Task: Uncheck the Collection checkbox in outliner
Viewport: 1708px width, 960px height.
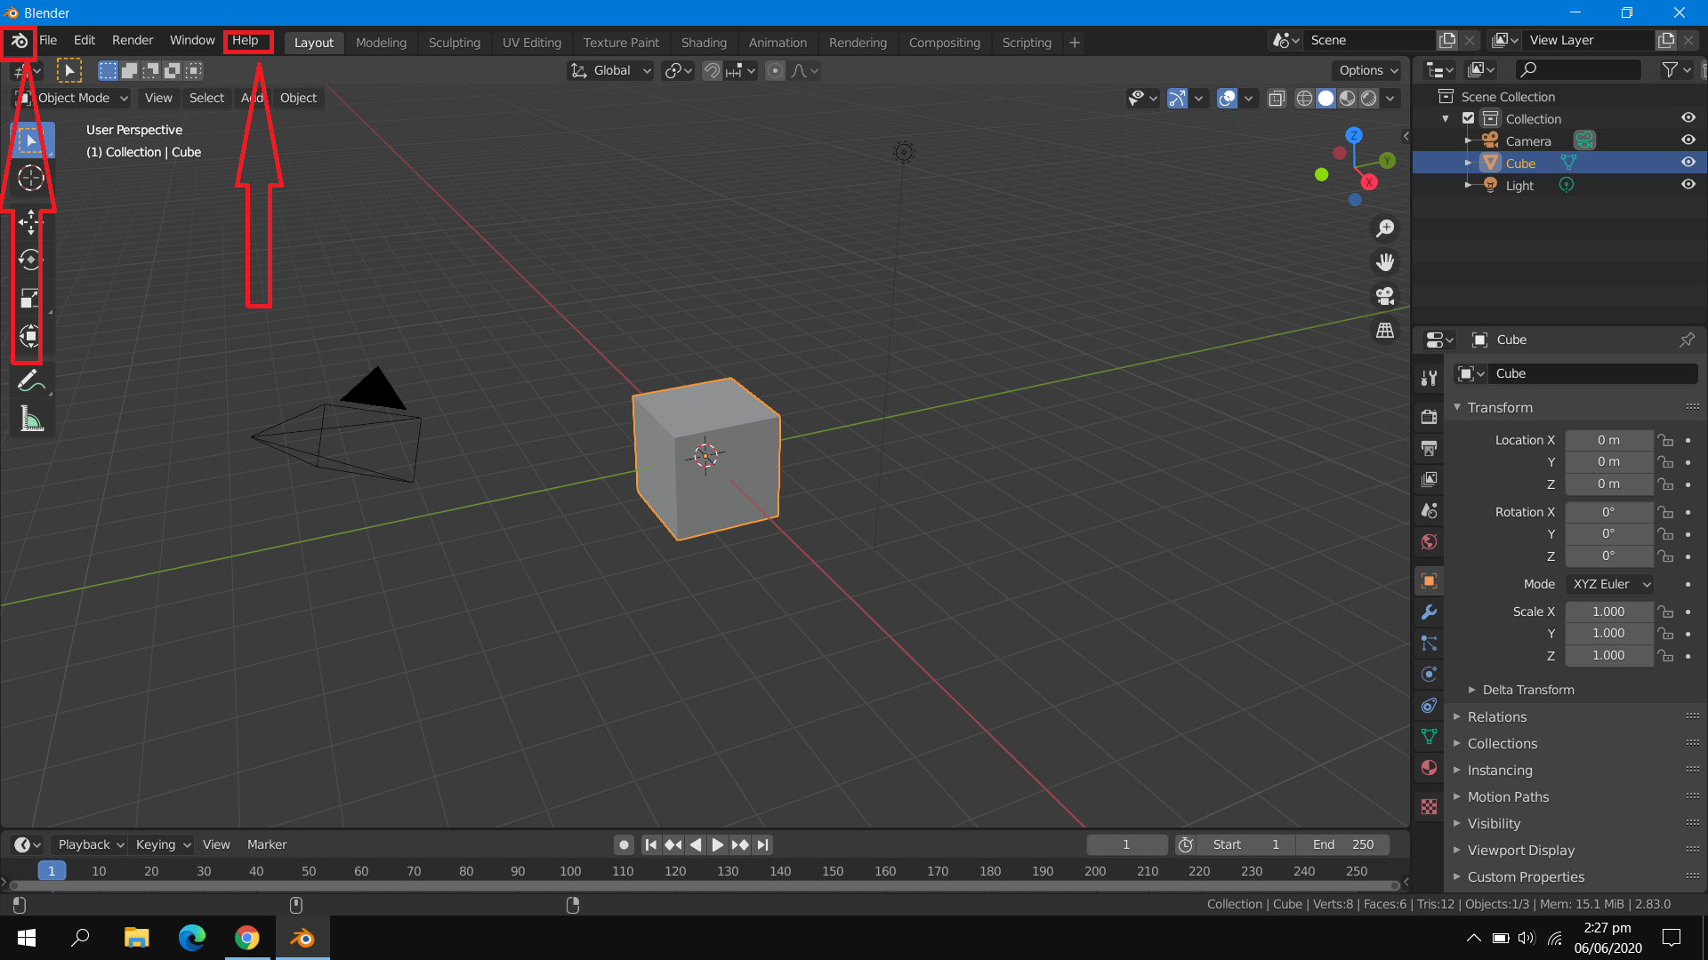Action: (1469, 118)
